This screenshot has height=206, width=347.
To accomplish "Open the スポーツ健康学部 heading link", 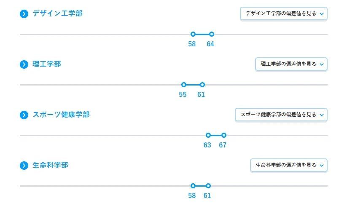I will click(61, 115).
